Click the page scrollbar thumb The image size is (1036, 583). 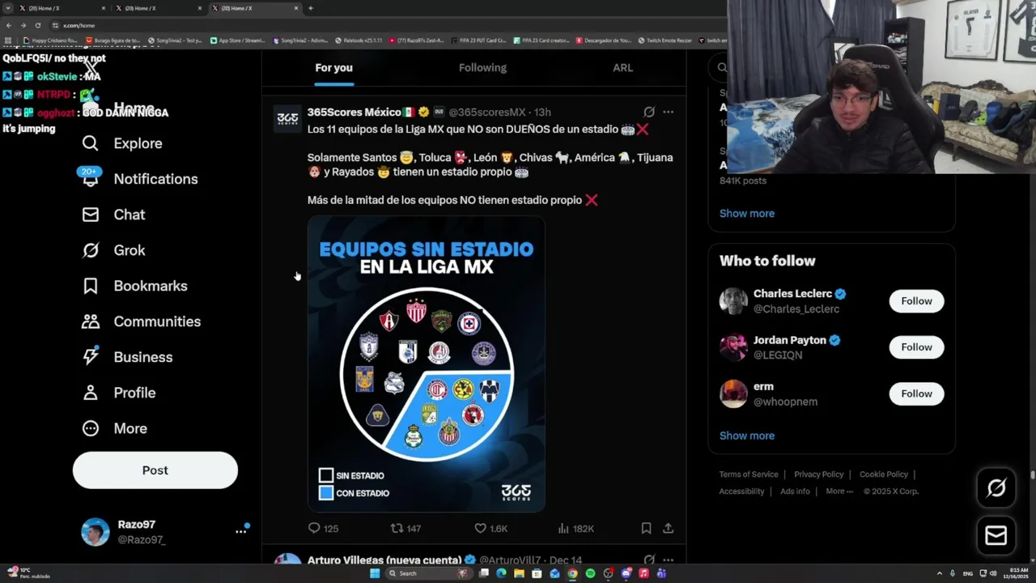tap(1032, 474)
